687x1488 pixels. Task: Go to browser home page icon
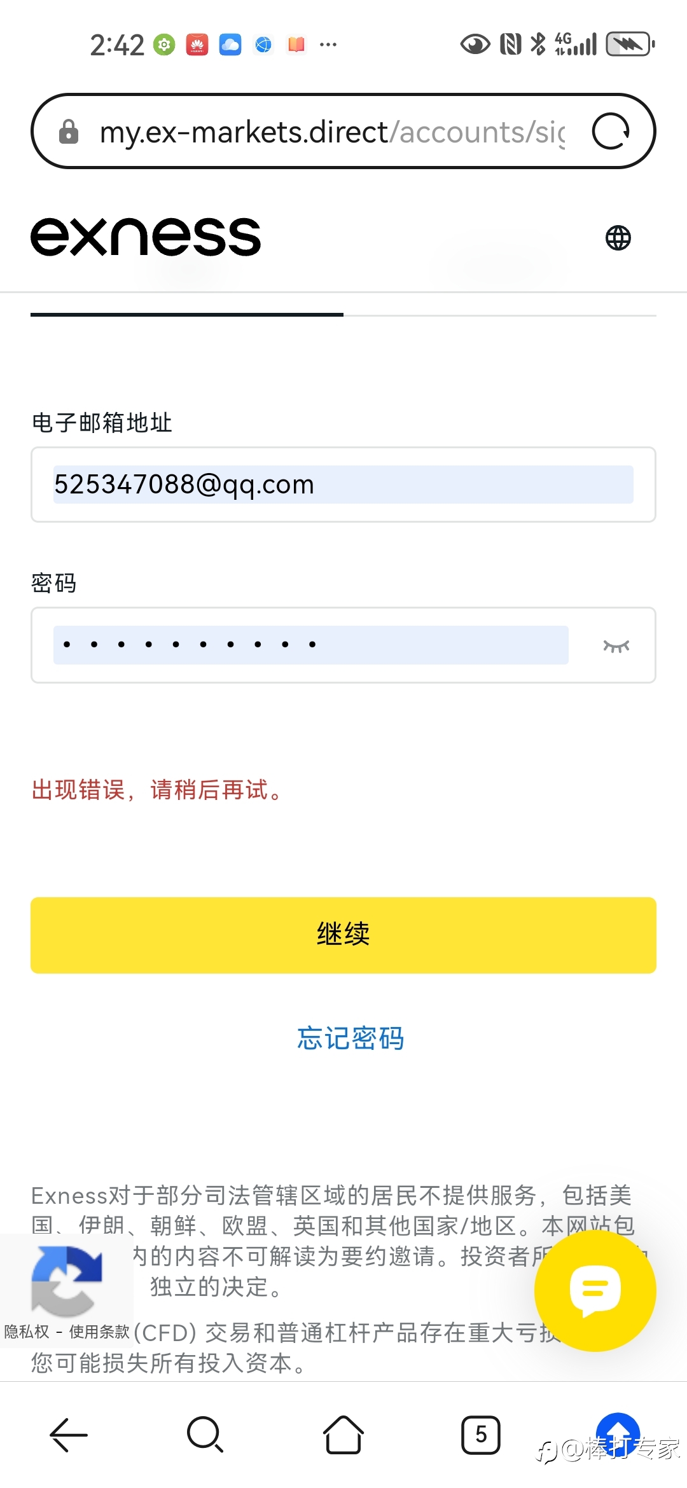343,1435
